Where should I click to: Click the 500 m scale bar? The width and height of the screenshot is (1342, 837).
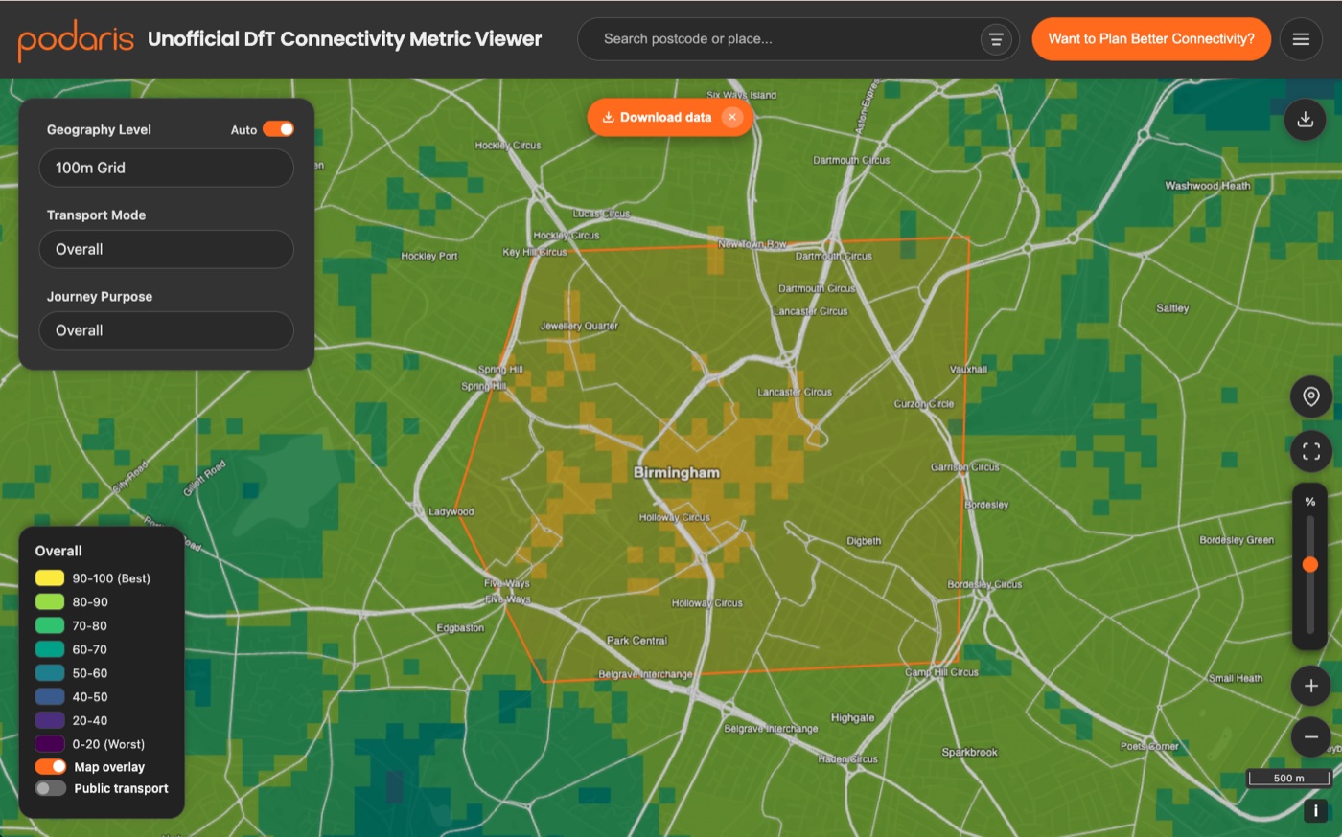(1288, 778)
